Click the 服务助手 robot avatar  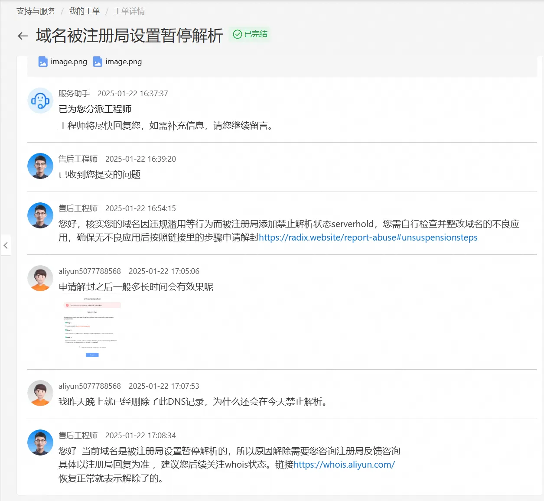coord(40,101)
